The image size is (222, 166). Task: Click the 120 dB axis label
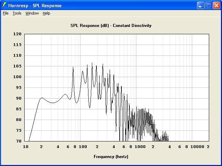point(17,34)
